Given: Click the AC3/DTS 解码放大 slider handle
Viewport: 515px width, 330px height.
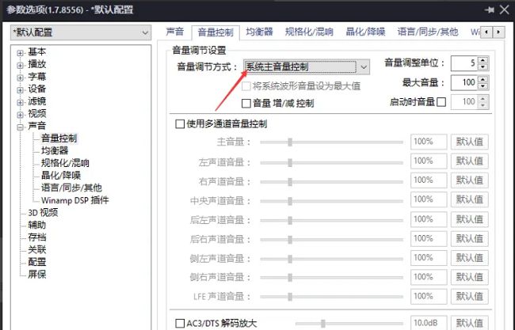Looking at the screenshot, I should point(323,324).
